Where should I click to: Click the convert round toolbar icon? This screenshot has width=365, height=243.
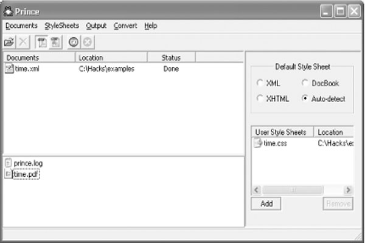(74, 43)
